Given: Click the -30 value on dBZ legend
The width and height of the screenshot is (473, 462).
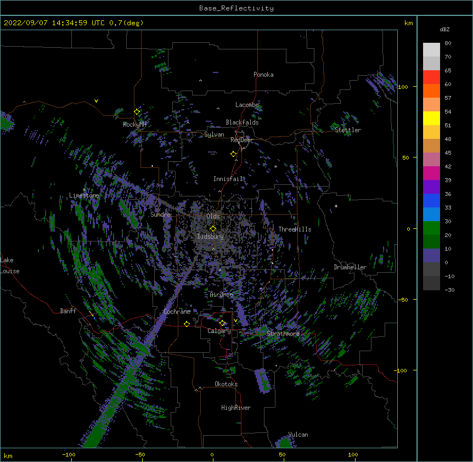Looking at the screenshot, I should tap(449, 290).
